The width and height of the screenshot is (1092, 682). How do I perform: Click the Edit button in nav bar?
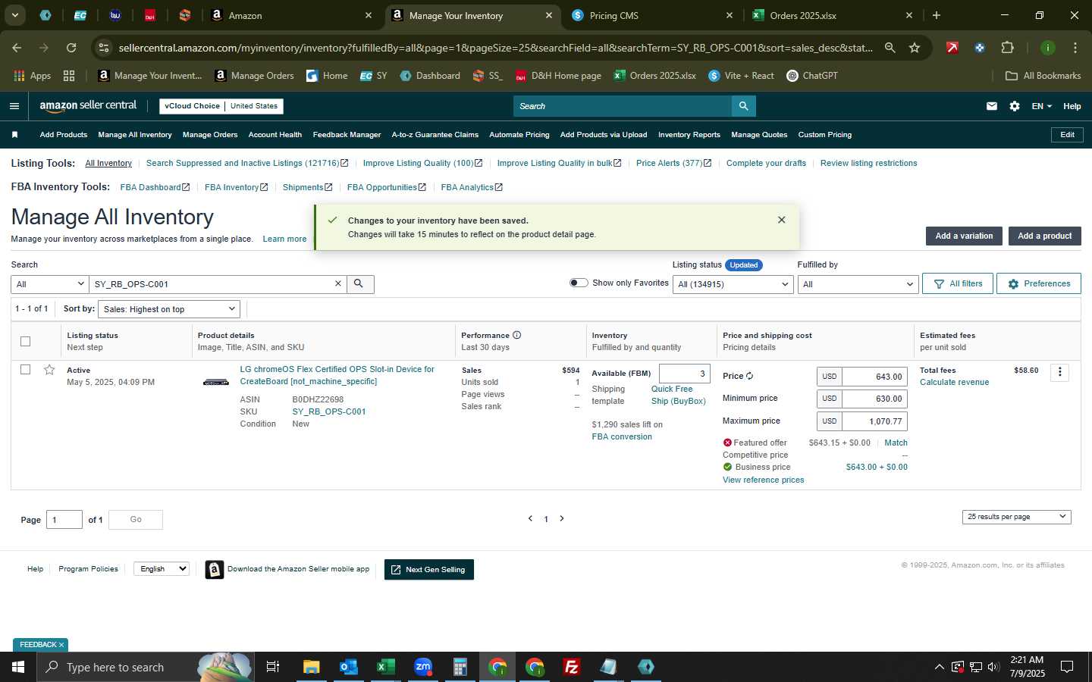click(1067, 135)
